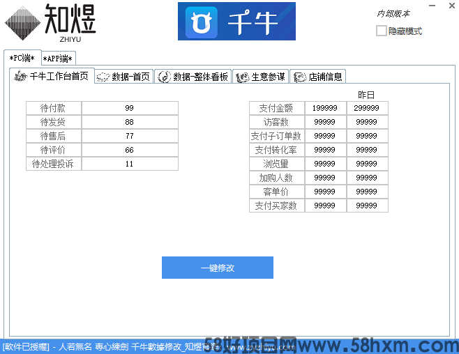
Task: Open the 数据-首页 tab
Action: point(124,77)
